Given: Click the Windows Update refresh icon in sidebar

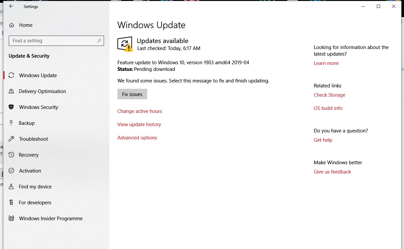Looking at the screenshot, I should coord(11,75).
